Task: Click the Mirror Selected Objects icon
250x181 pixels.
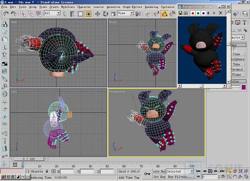Action: pyautogui.click(x=138, y=14)
